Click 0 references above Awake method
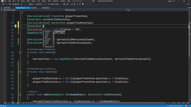This screenshot has width=191, height=107. pyautogui.click(x=50, y=49)
